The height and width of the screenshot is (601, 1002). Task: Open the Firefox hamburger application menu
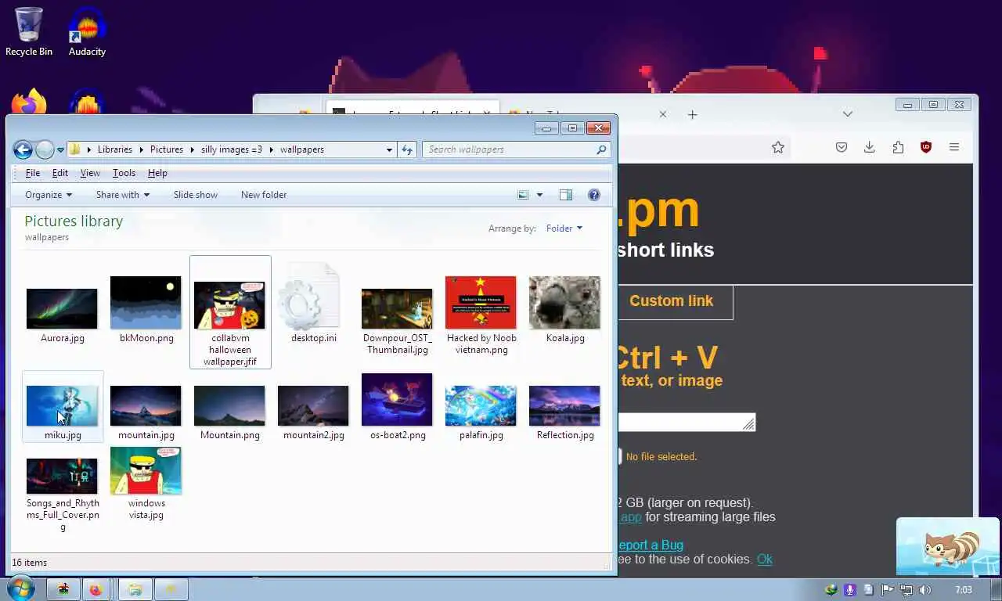point(954,147)
